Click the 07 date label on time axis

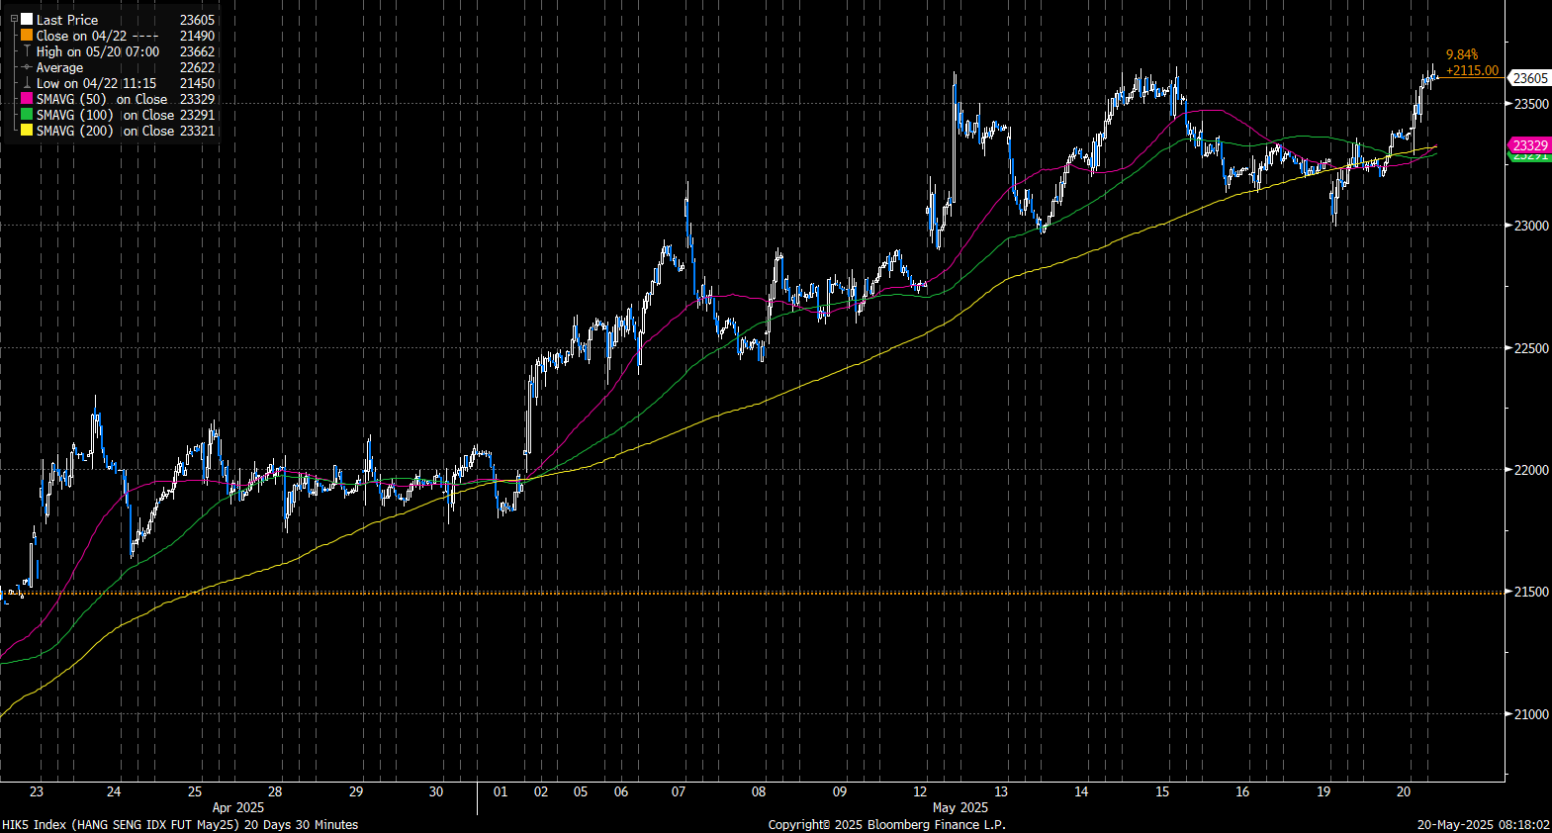tap(679, 791)
